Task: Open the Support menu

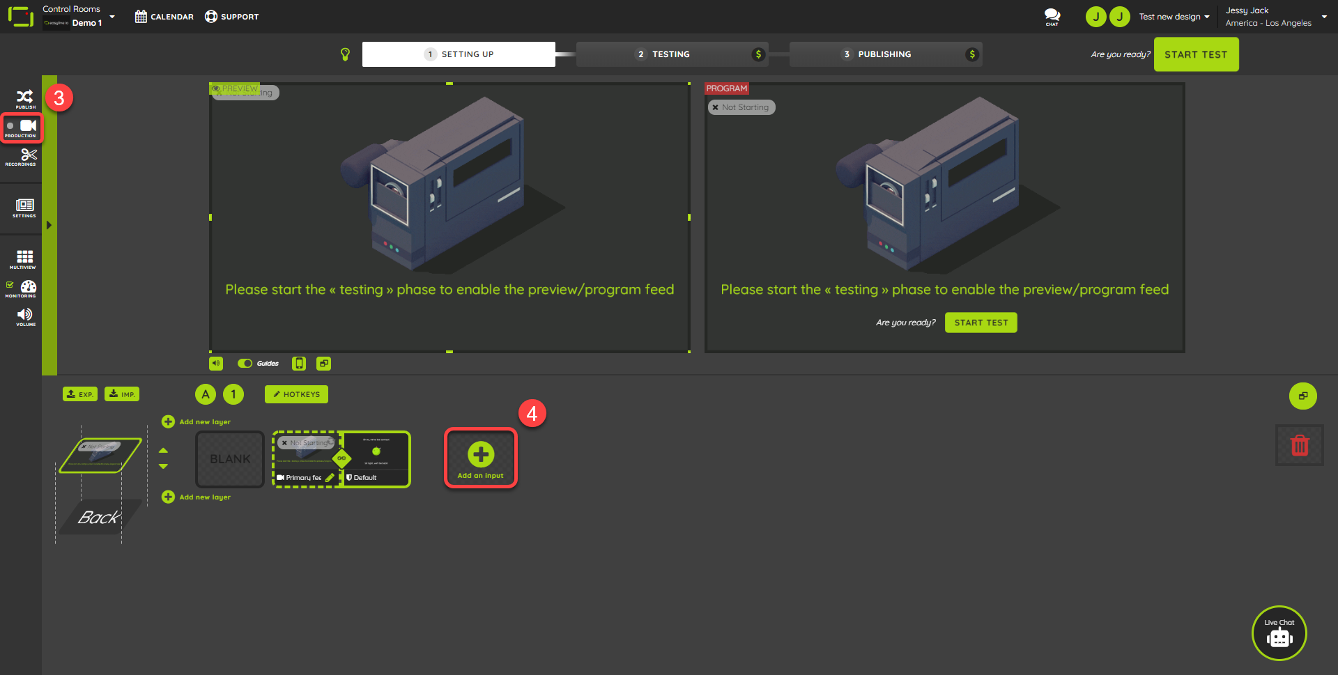Action: click(231, 17)
